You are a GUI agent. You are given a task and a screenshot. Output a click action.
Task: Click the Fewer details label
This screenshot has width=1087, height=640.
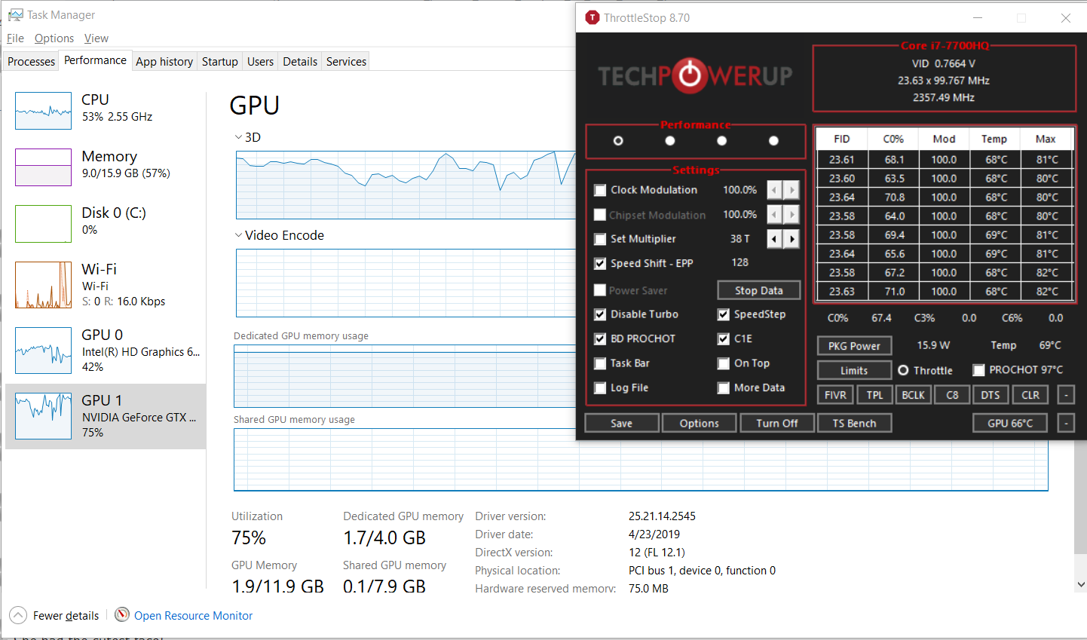(x=66, y=616)
